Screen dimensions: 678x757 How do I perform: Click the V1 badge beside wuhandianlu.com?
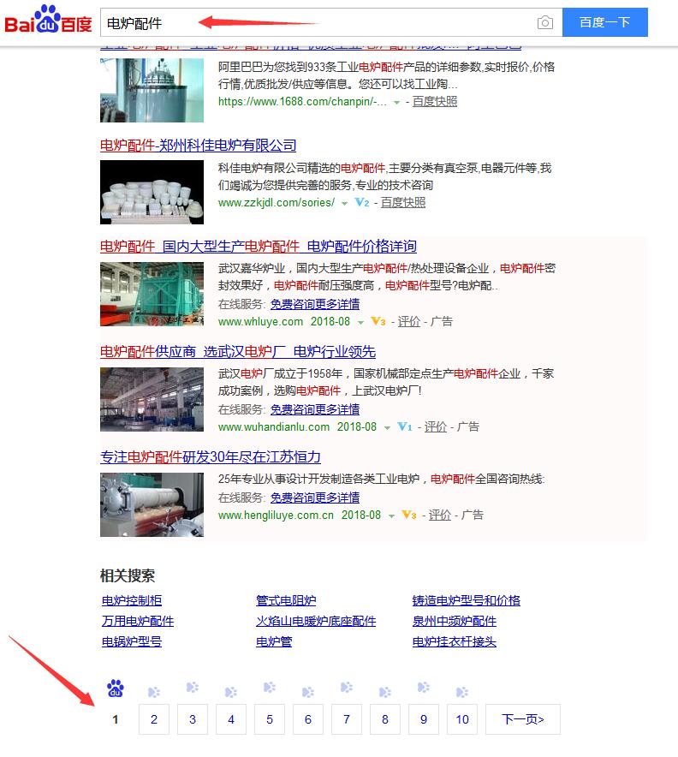[x=405, y=426]
